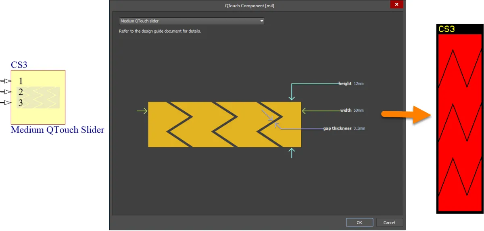Click the width label in the dialog
Image resolution: width=484 pixels, height=231 pixels.
346,110
